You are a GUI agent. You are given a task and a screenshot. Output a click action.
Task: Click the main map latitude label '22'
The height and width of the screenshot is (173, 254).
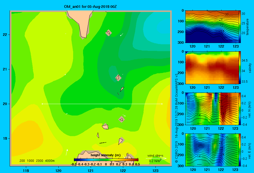click(x=5, y=35)
